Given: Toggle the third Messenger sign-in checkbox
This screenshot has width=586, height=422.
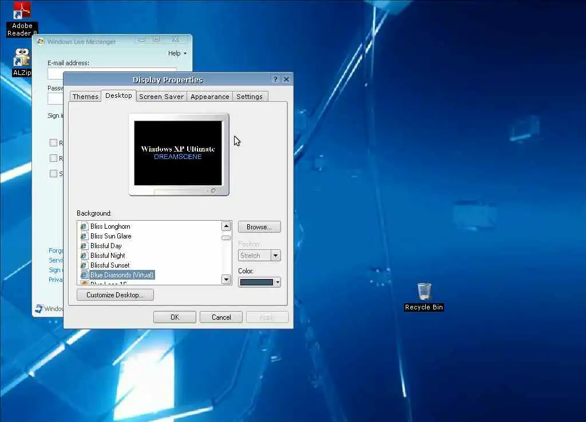Looking at the screenshot, I should (53, 173).
